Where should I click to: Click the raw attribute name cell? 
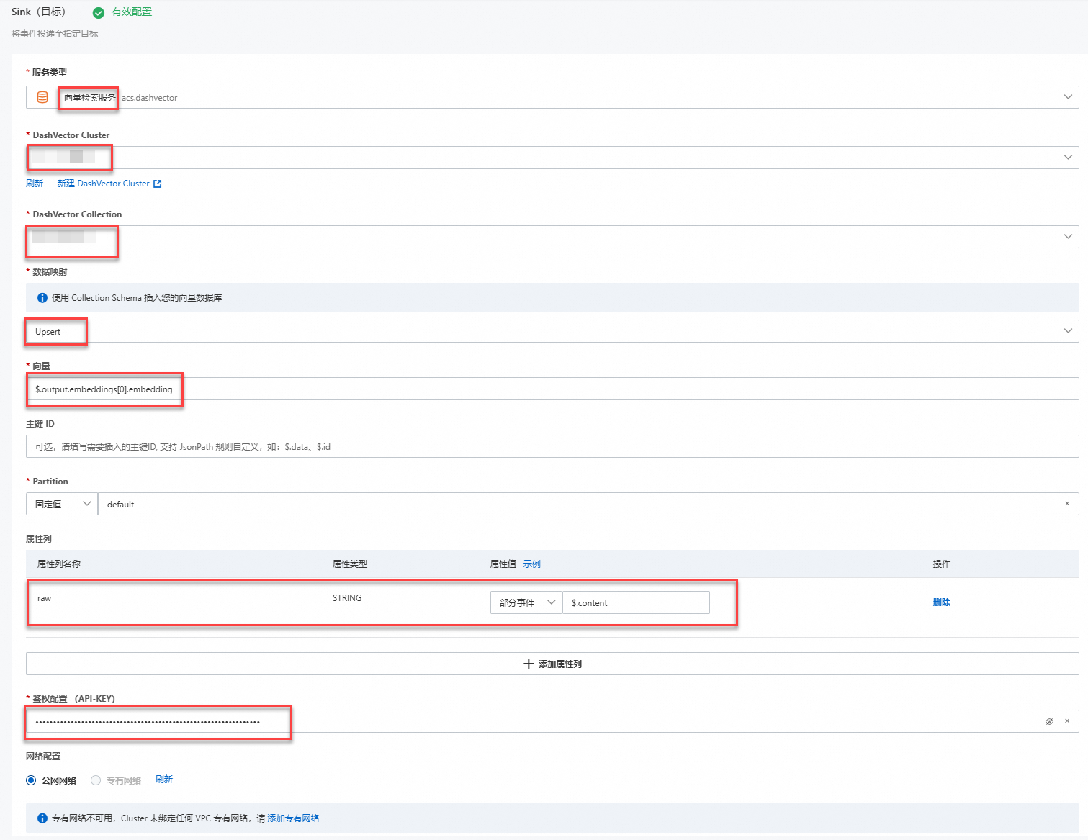click(x=45, y=598)
